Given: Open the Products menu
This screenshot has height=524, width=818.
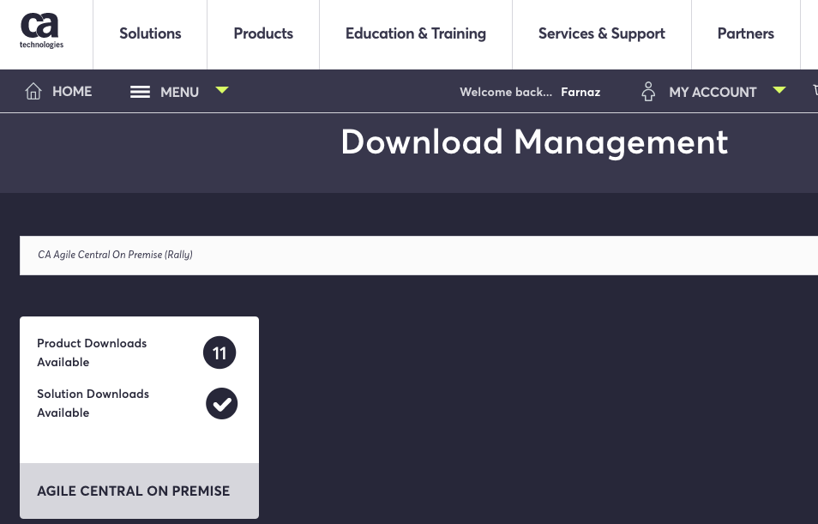Looking at the screenshot, I should pyautogui.click(x=263, y=34).
